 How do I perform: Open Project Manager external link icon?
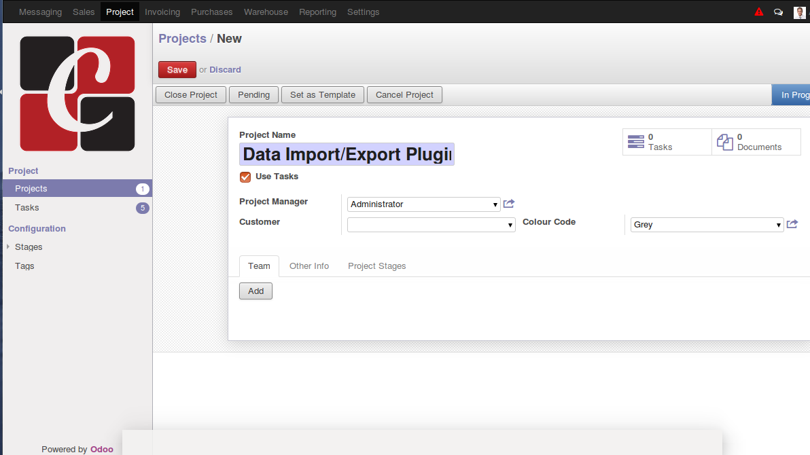pyautogui.click(x=509, y=204)
